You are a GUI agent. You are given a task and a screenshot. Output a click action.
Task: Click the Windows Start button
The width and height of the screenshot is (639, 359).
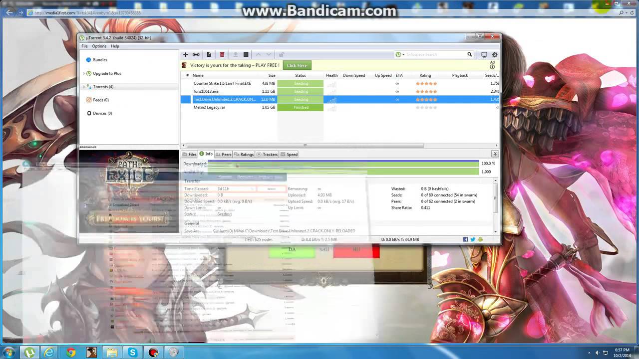8,353
